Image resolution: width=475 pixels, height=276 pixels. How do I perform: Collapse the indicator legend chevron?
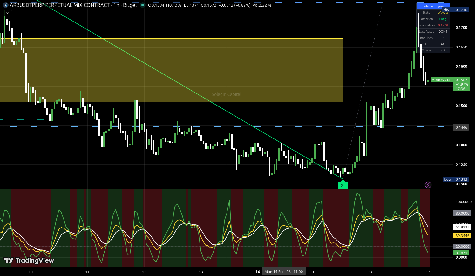point(7,13)
